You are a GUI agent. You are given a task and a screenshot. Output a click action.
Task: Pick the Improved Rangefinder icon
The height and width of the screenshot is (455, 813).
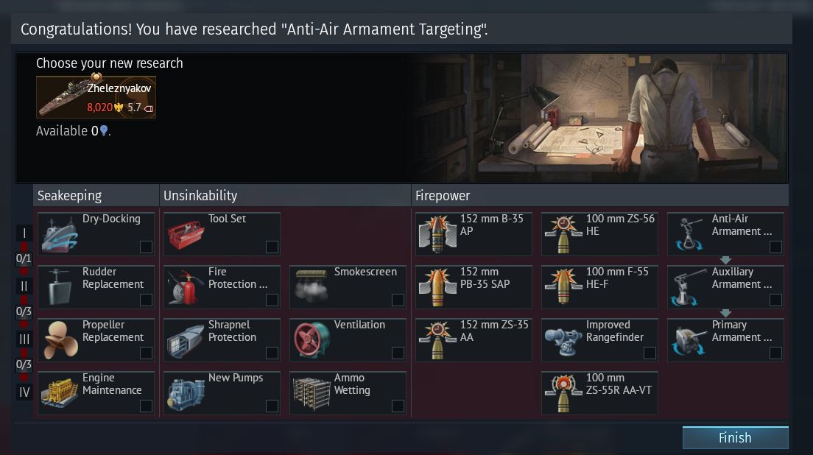pyautogui.click(x=563, y=340)
